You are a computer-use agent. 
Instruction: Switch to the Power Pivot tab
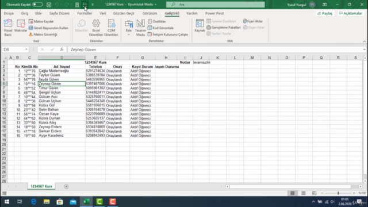click(214, 13)
